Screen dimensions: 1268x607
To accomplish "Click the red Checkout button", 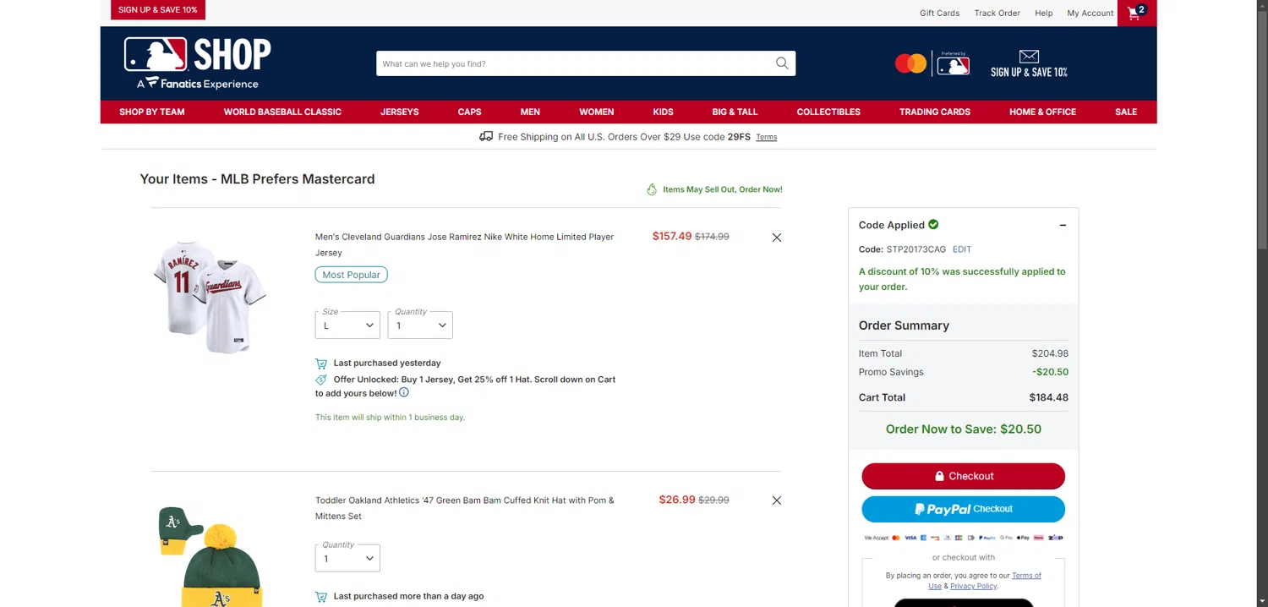I will (x=963, y=476).
